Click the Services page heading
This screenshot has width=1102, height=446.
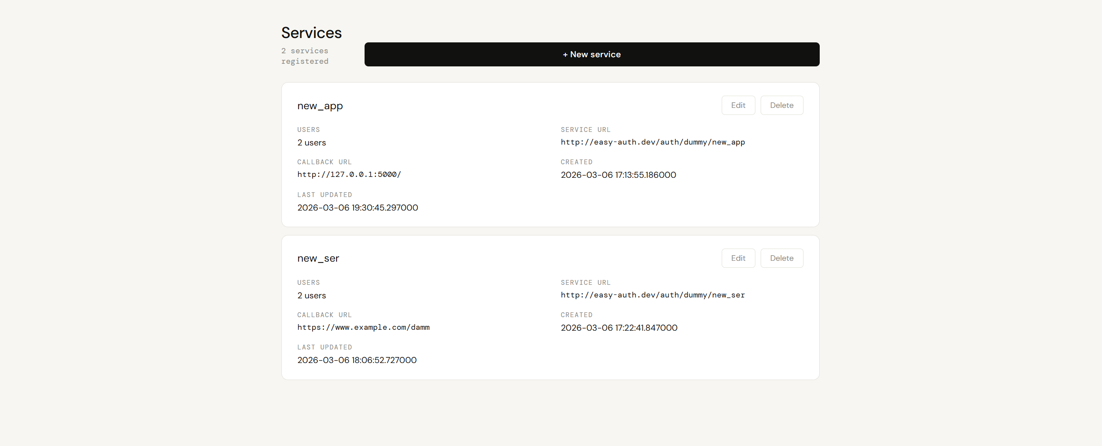pyautogui.click(x=311, y=32)
